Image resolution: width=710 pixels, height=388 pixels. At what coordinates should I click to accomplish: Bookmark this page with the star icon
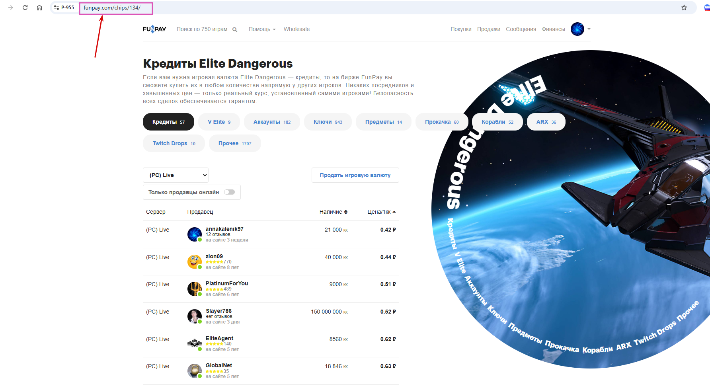(x=684, y=8)
